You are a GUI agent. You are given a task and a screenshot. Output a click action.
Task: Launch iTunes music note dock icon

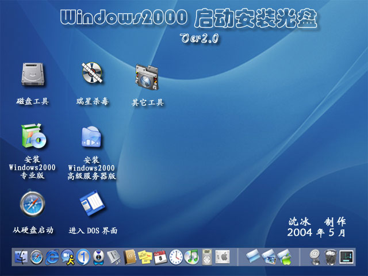[x=191, y=257]
